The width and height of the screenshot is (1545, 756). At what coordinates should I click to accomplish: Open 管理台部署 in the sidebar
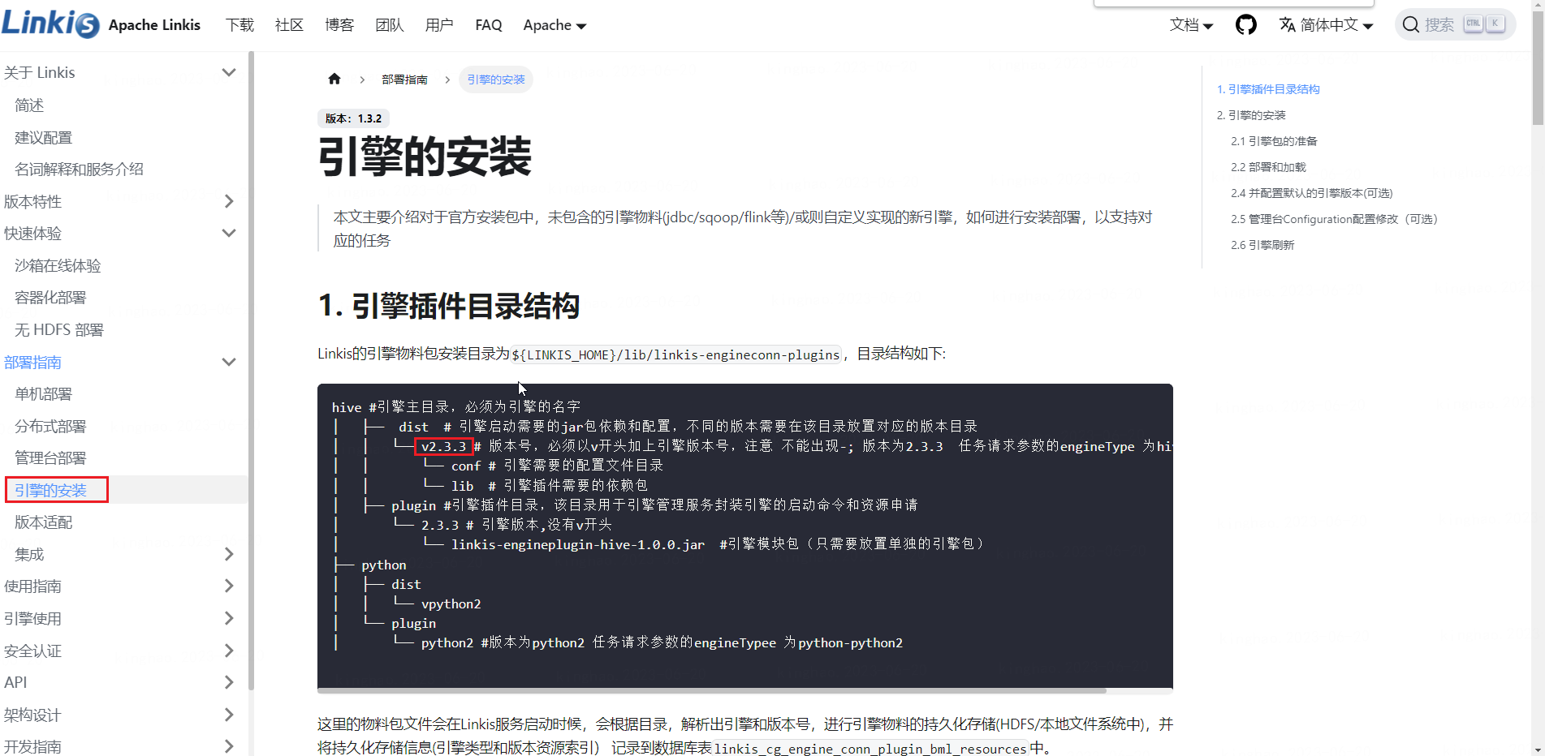pos(50,457)
